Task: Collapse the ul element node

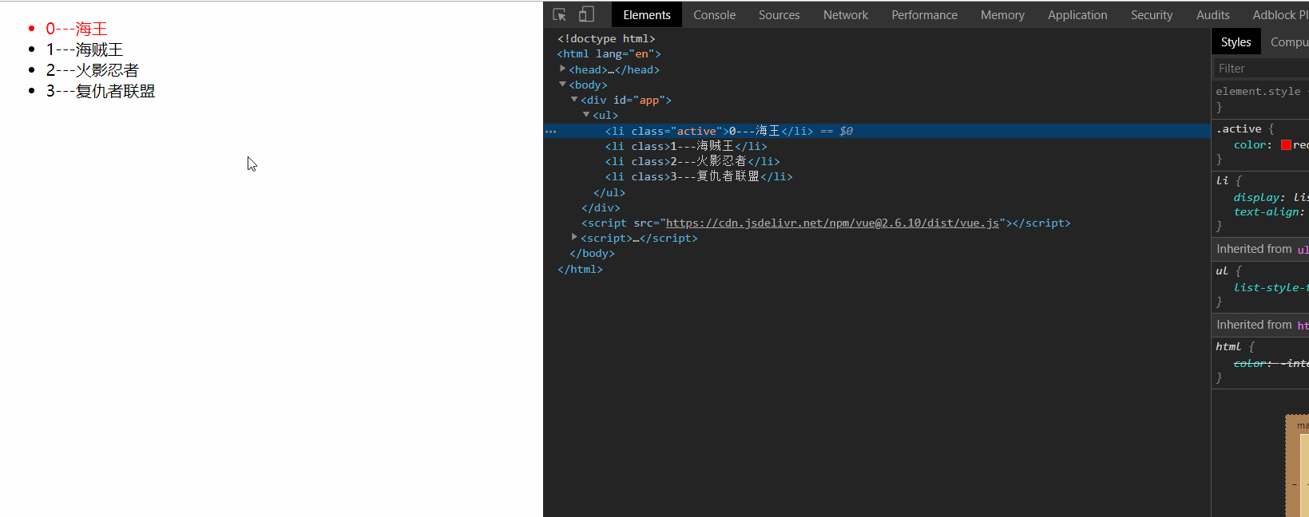Action: tap(586, 114)
